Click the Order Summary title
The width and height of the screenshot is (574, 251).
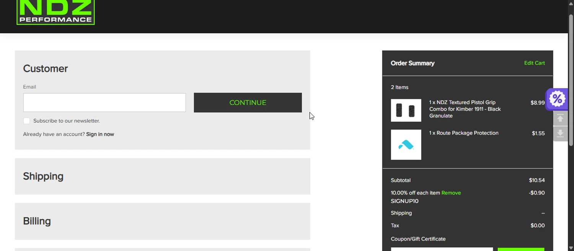click(x=413, y=63)
